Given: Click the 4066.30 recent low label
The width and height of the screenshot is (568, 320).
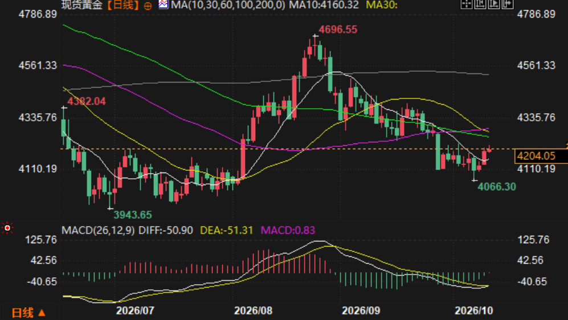Looking at the screenshot, I should point(497,186).
